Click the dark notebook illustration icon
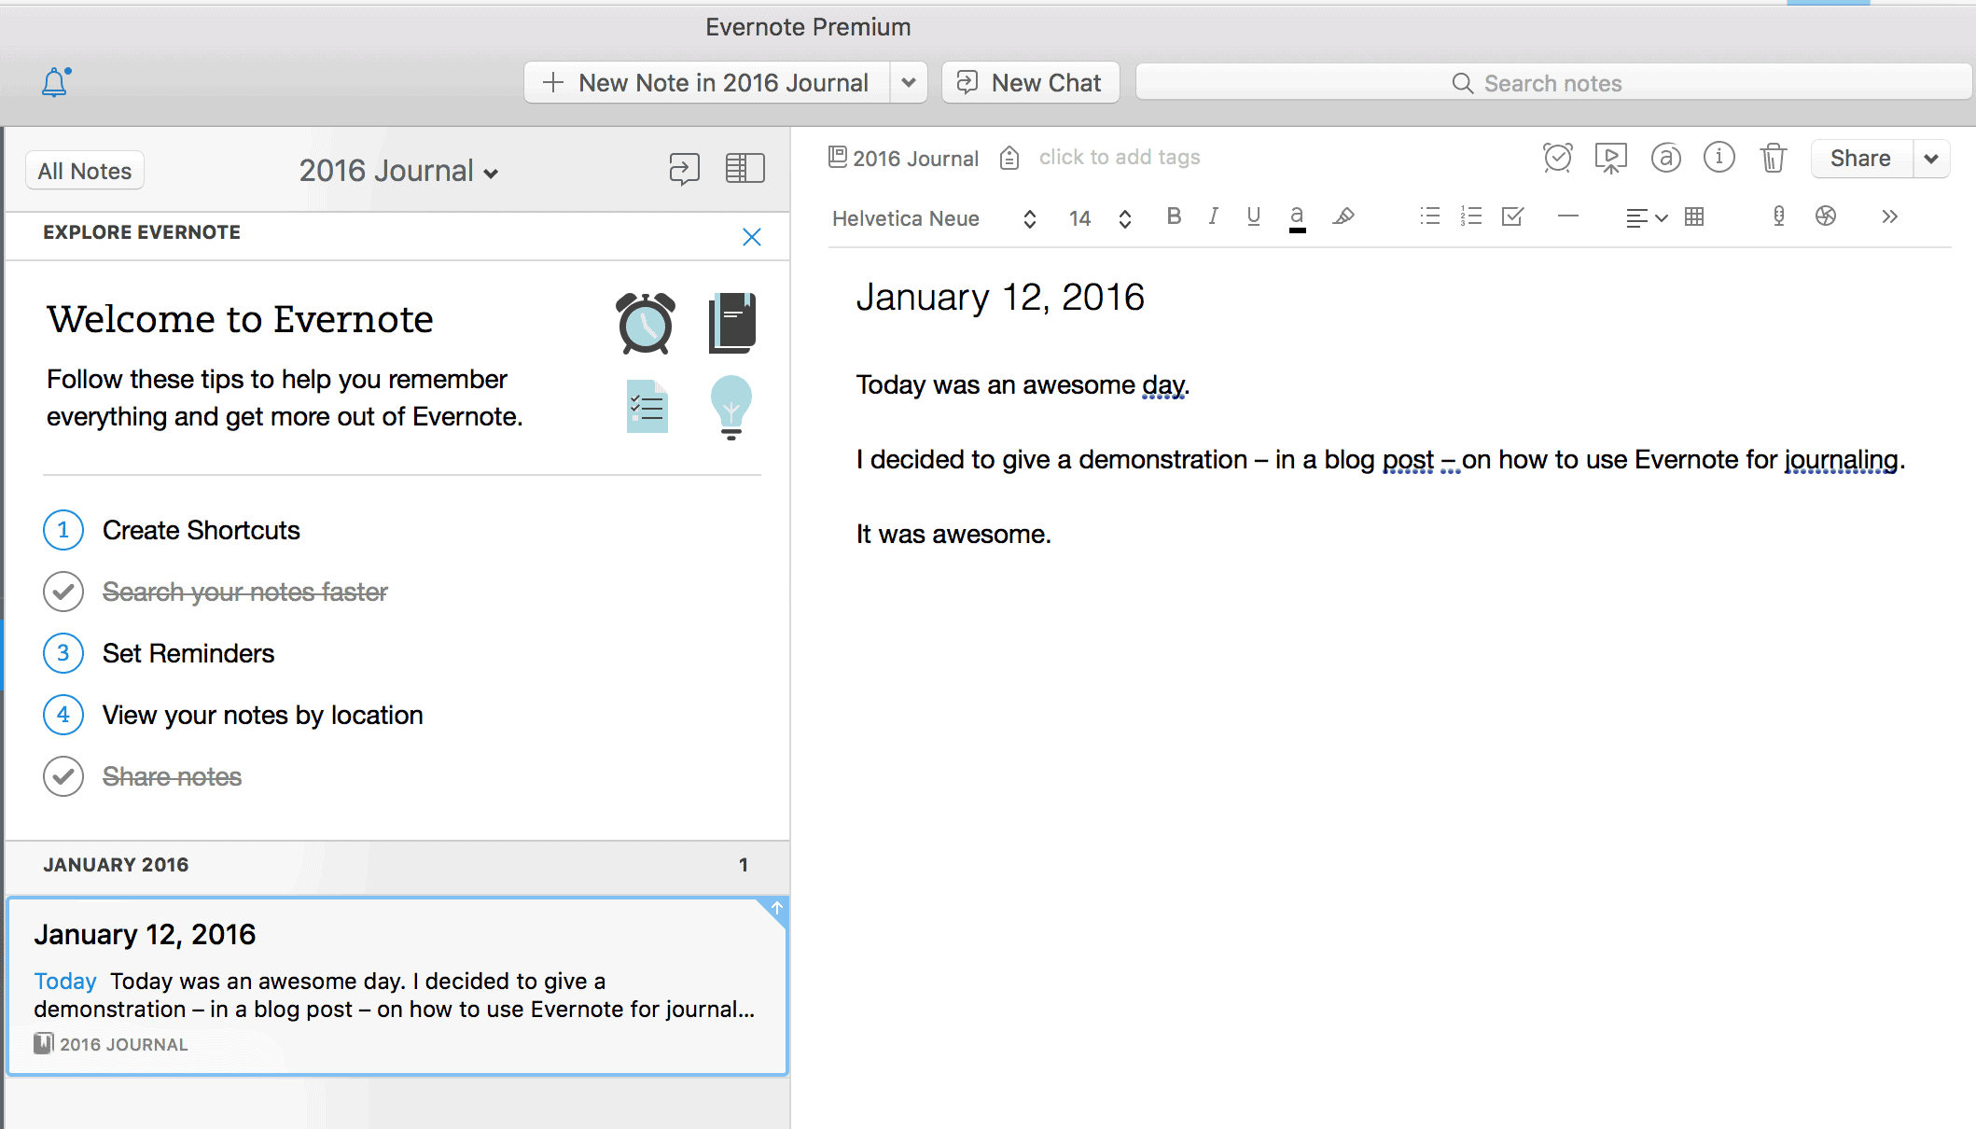The height and width of the screenshot is (1129, 1976). coord(732,323)
